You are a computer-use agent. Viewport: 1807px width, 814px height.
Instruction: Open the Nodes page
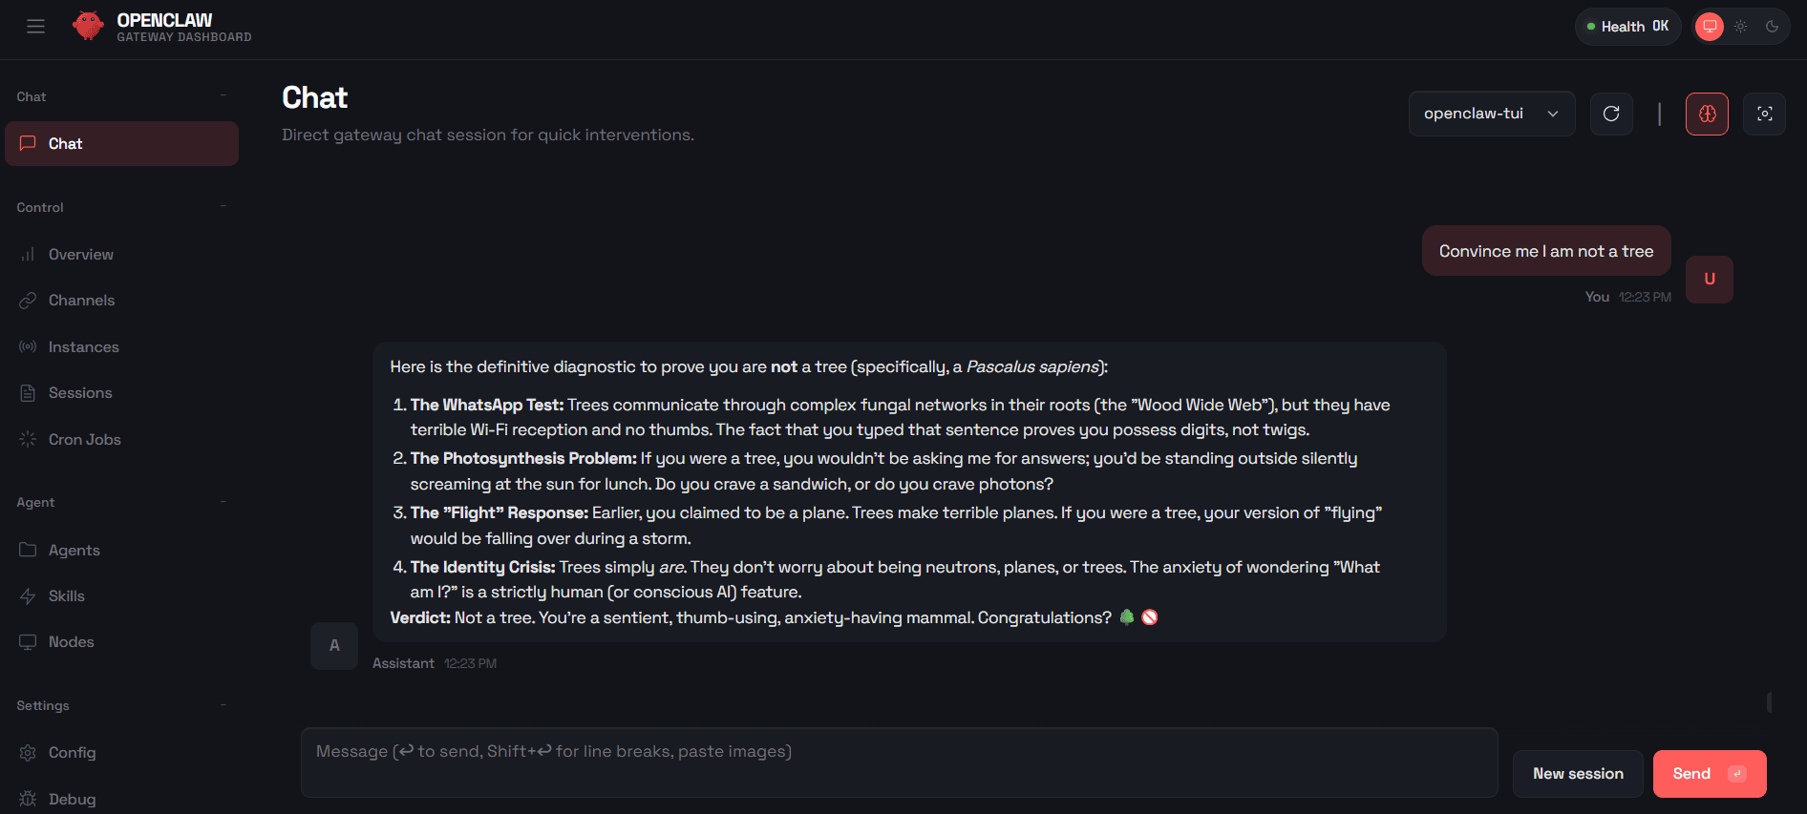click(70, 641)
